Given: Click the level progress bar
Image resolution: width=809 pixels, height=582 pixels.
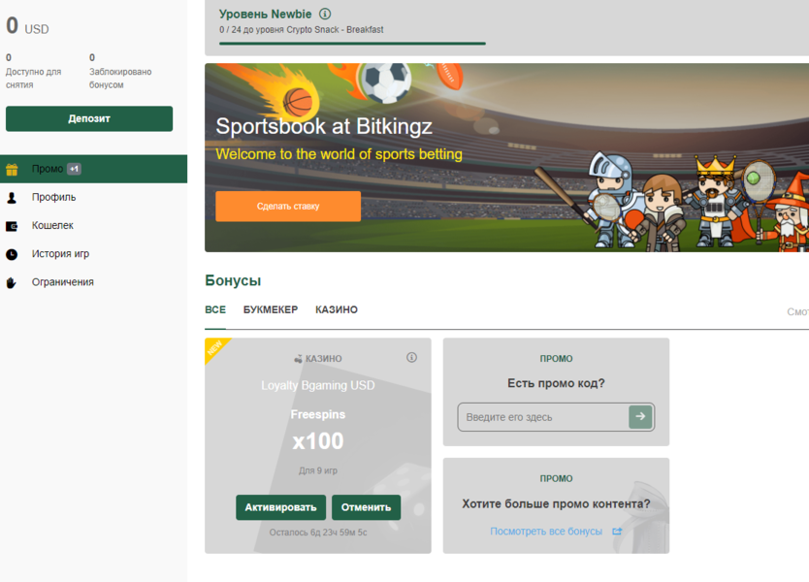Looking at the screenshot, I should (x=352, y=44).
